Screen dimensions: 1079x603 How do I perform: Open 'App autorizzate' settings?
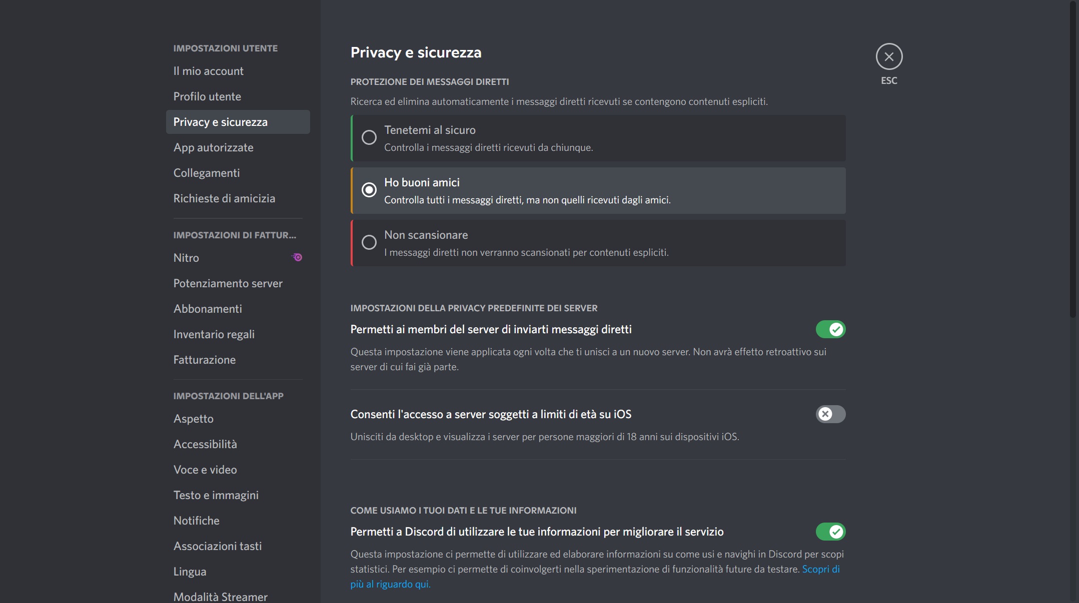click(x=214, y=147)
